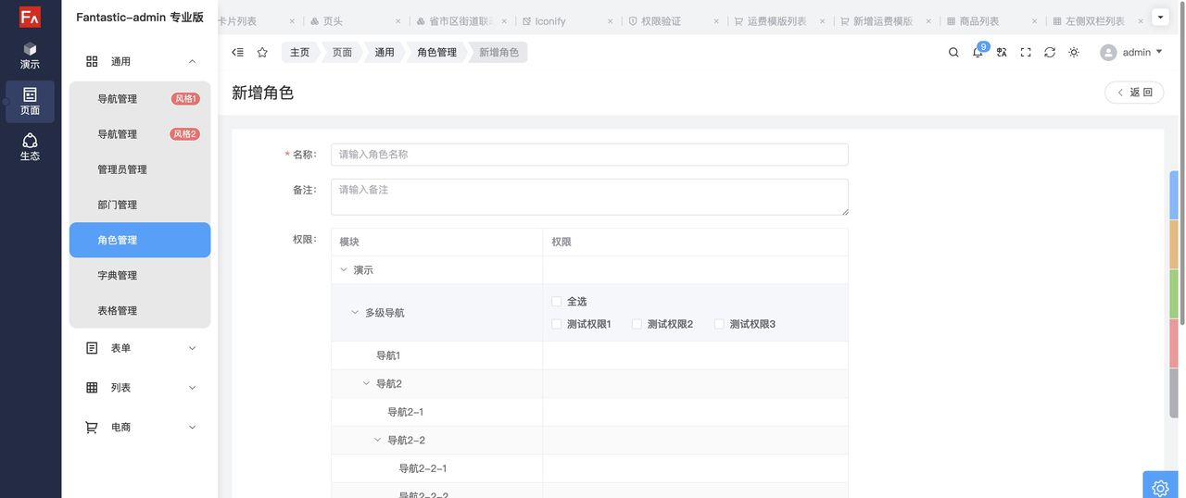Close the 运费模版列表 tab
This screenshot has width=1186, height=498.
pyautogui.click(x=822, y=21)
